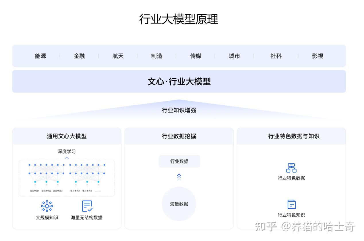Click the 海量无结构数据 document checkmark icon
The image size is (364, 241).
coord(87,206)
